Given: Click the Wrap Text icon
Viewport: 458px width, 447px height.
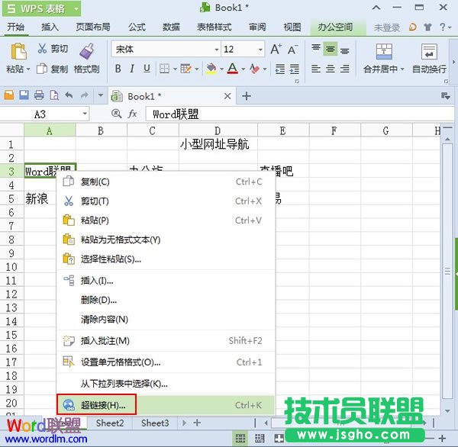Looking at the screenshot, I should (429, 52).
